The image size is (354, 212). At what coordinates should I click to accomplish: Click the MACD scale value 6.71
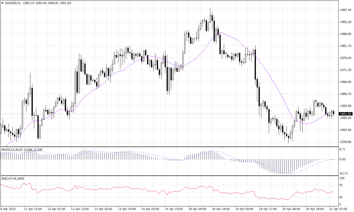click(343, 149)
